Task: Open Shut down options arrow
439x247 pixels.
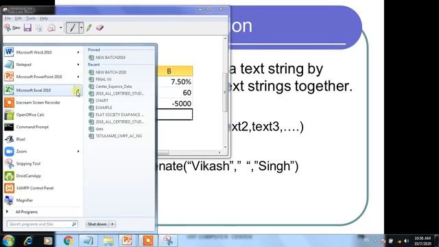Action: (112, 224)
